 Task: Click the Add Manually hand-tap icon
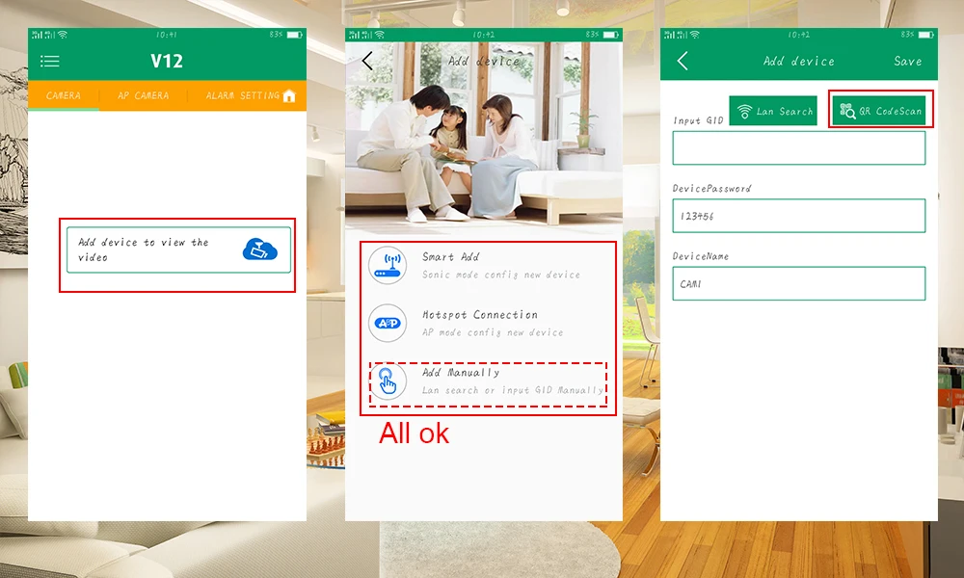pyautogui.click(x=388, y=381)
